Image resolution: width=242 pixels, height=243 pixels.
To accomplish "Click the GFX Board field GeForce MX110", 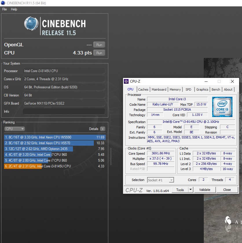I will [x=64, y=103].
